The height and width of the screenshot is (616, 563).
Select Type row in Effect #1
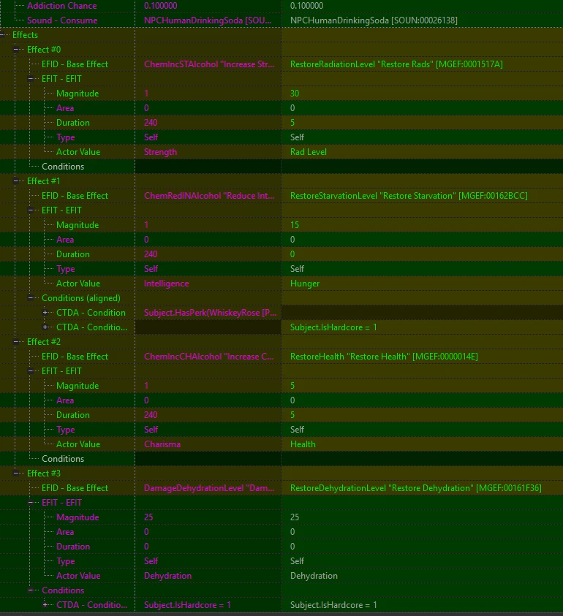tap(65, 269)
